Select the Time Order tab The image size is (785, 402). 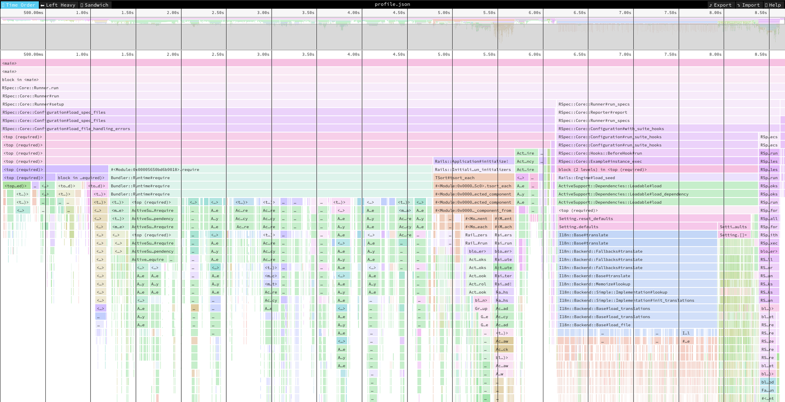point(20,5)
